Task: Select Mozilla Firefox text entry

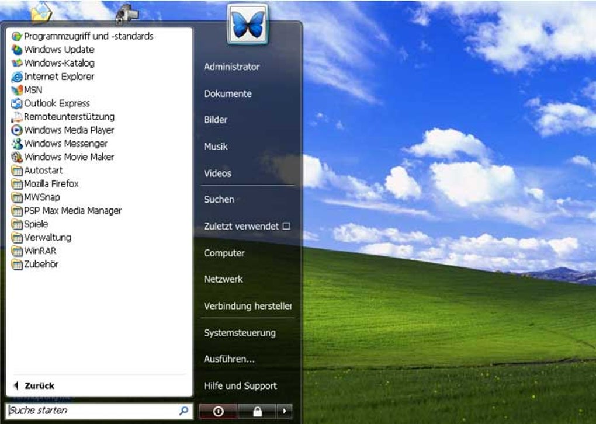Action: point(51,184)
